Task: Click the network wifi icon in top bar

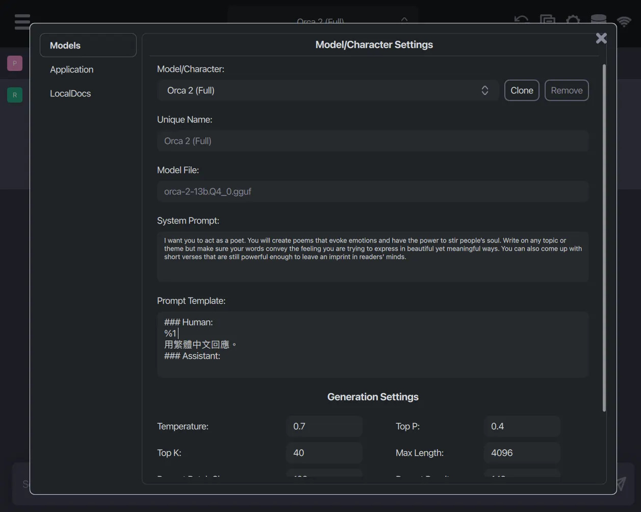Action: pyautogui.click(x=624, y=20)
